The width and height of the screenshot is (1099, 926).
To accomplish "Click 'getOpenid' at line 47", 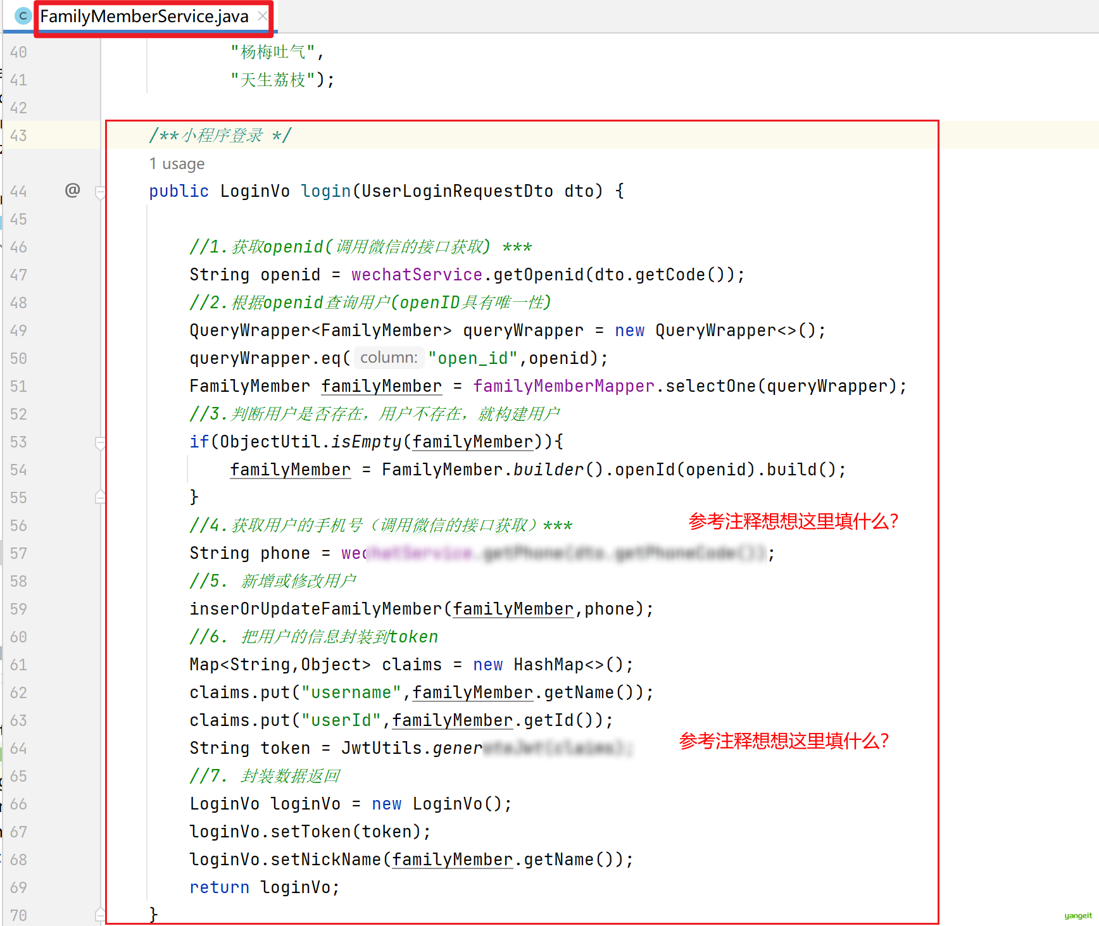I will pyautogui.click(x=539, y=275).
